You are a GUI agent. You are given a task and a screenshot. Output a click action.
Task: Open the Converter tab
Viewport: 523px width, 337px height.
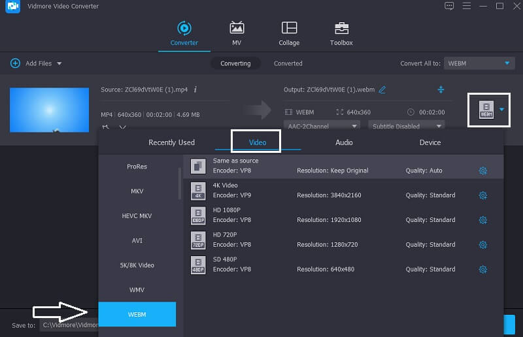[x=184, y=34]
